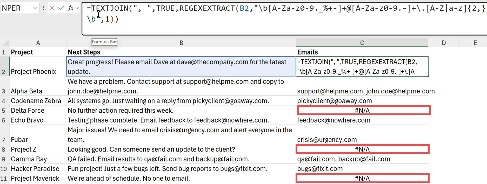Click cell 'Looking good. Can someone send'

point(181,149)
